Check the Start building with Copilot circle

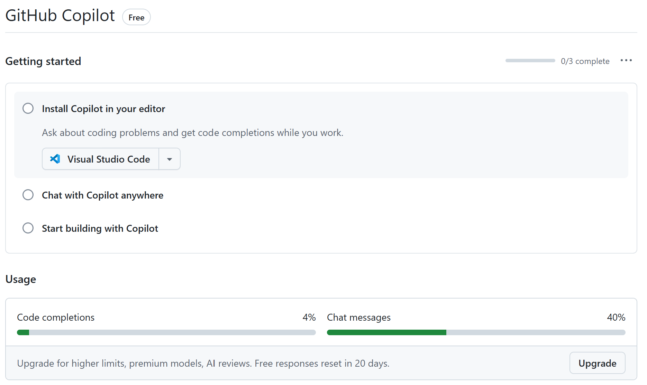point(28,228)
